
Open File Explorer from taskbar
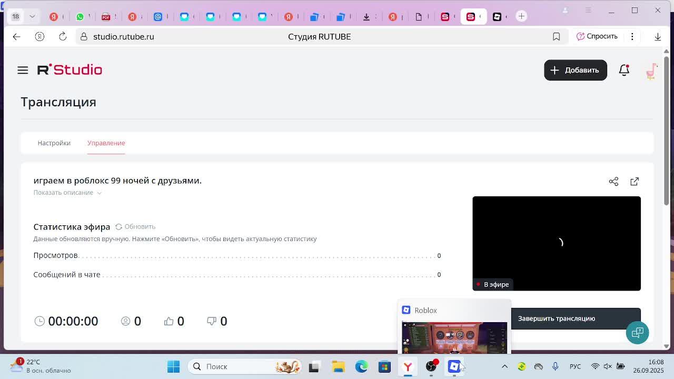[x=338, y=366]
